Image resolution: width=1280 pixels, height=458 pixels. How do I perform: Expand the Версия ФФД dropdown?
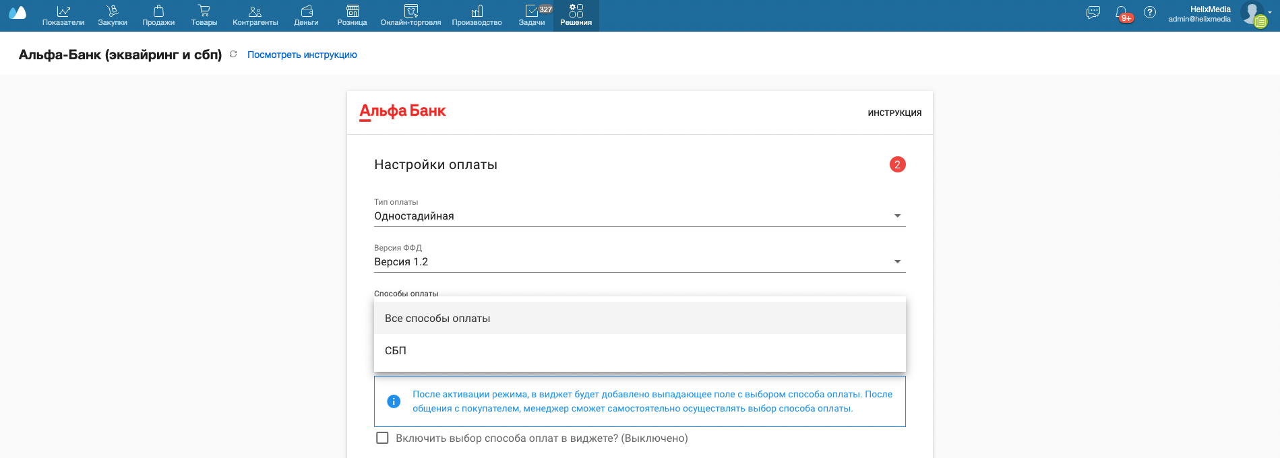coord(639,261)
